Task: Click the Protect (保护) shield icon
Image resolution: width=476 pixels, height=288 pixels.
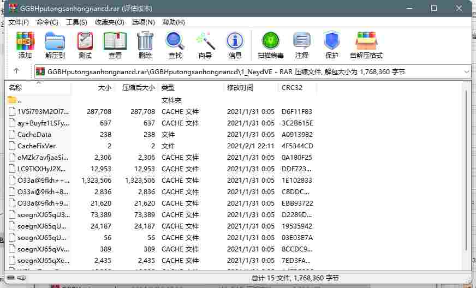Action: [331, 41]
